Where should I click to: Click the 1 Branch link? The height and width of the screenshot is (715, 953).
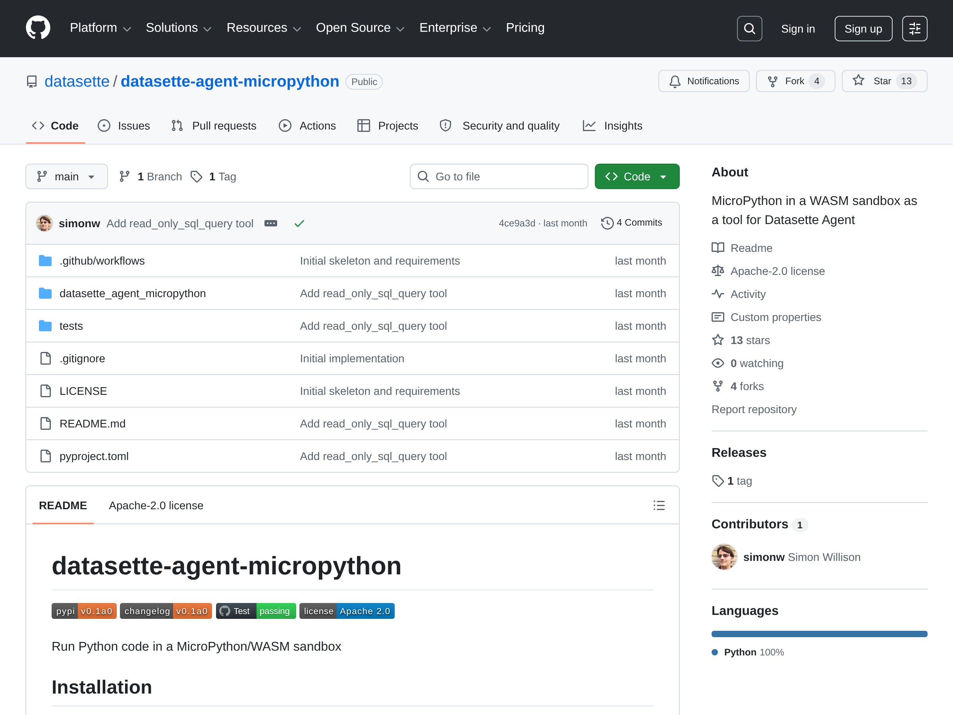coord(151,176)
